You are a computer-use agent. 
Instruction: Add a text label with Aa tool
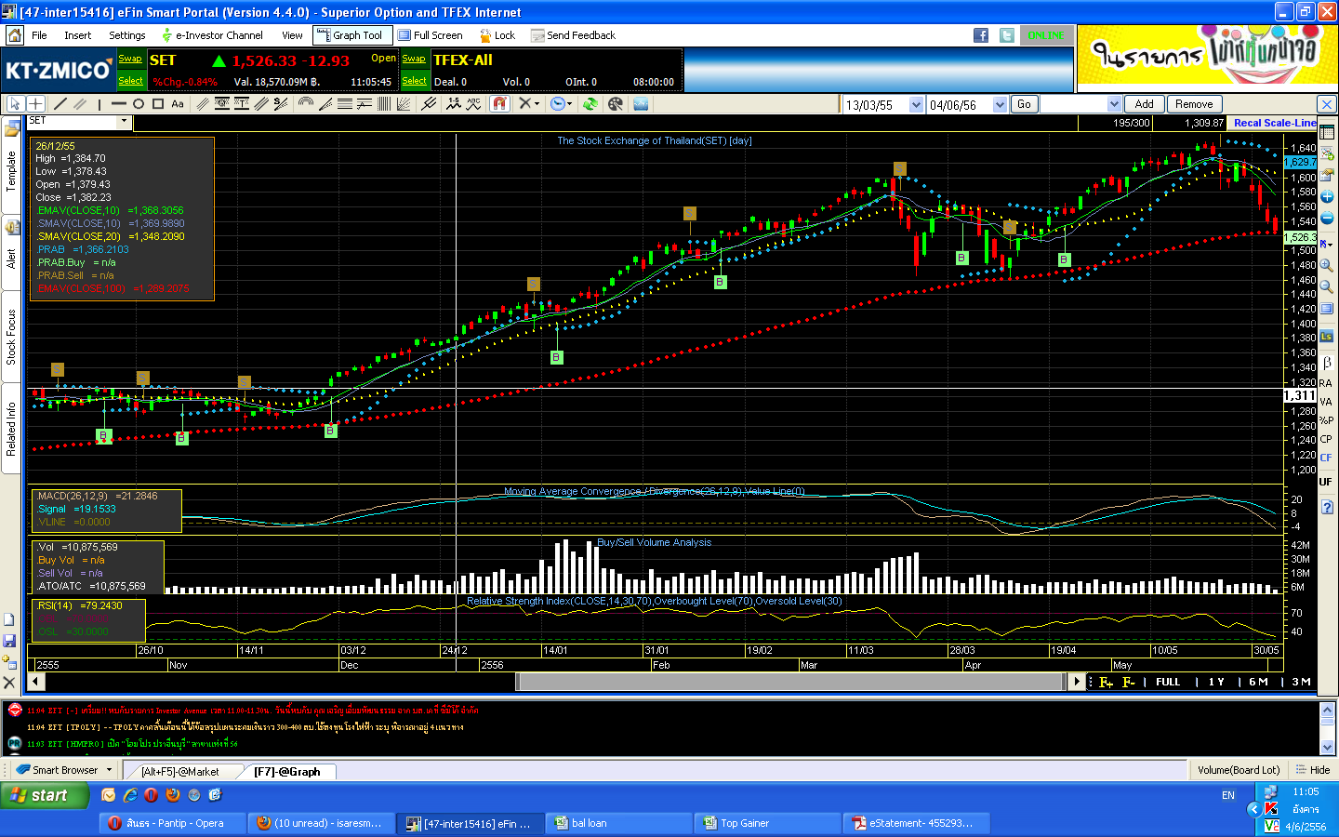[178, 104]
